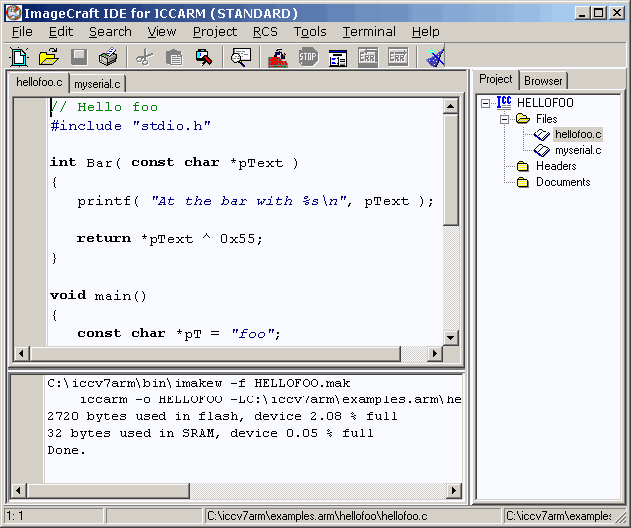The width and height of the screenshot is (631, 528).
Task: Open Find with magnifier icon
Action: pos(241,57)
